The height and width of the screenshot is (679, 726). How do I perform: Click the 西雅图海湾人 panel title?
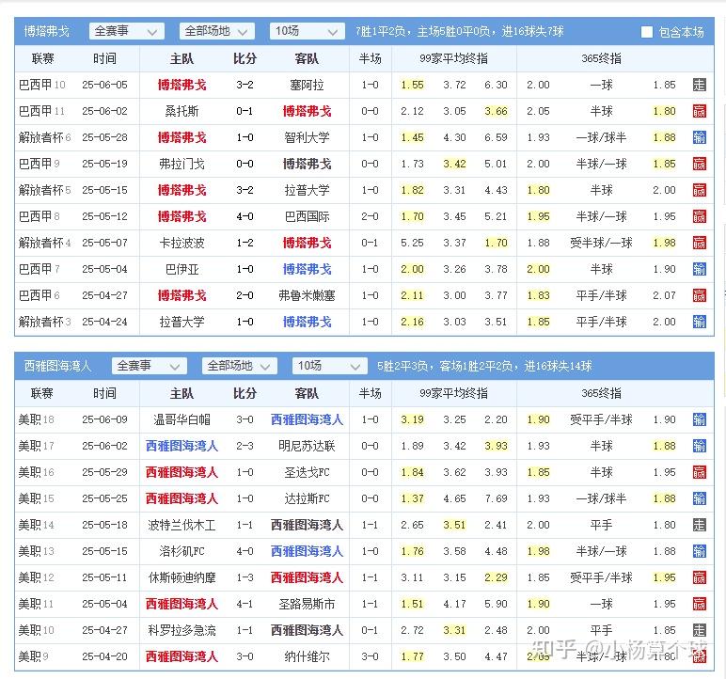(x=57, y=366)
